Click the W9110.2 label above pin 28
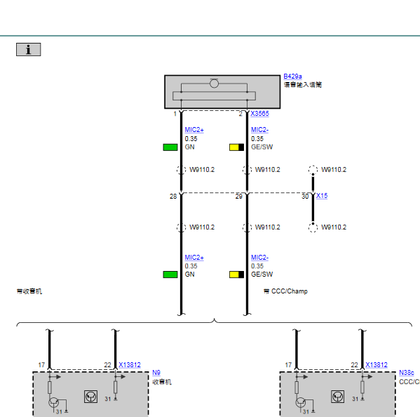Image resolution: width=420 pixels, height=417 pixels. click(202, 170)
